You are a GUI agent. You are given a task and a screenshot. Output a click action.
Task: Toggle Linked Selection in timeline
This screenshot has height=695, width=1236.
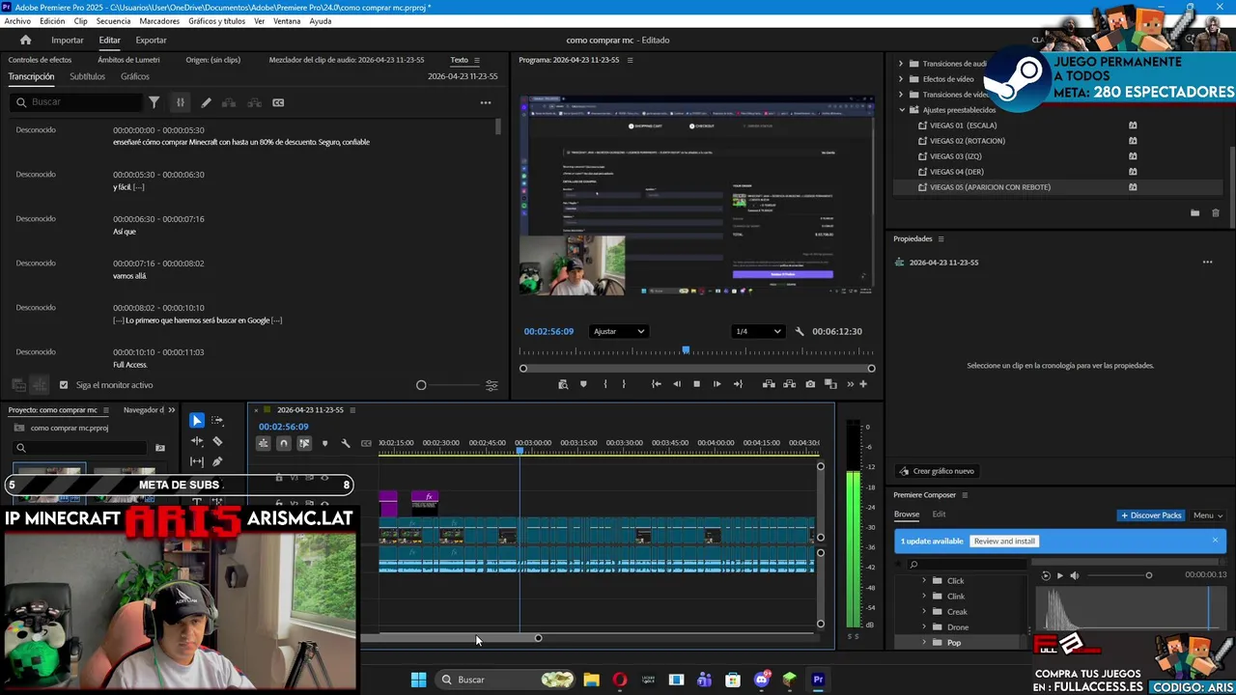click(x=304, y=443)
